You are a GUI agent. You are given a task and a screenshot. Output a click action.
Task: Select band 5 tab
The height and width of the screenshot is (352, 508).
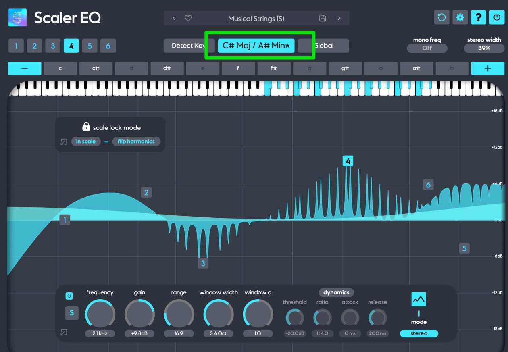pos(90,46)
